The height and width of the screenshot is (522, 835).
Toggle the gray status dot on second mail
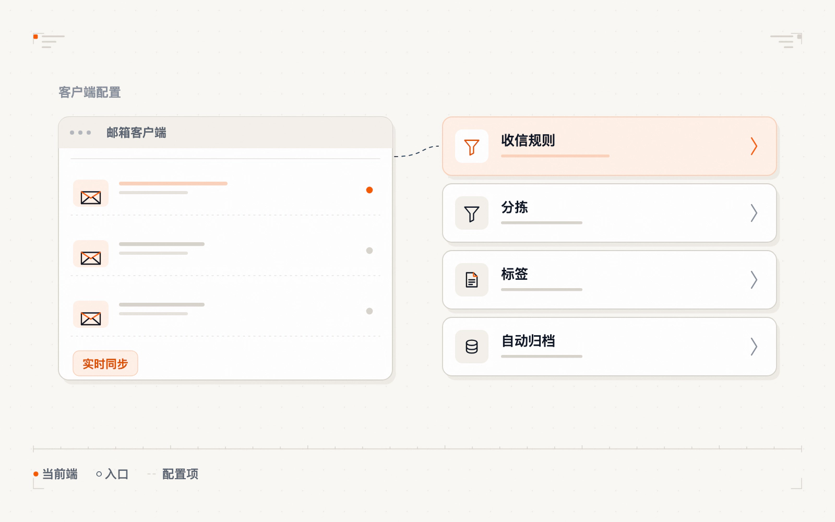[x=369, y=251]
